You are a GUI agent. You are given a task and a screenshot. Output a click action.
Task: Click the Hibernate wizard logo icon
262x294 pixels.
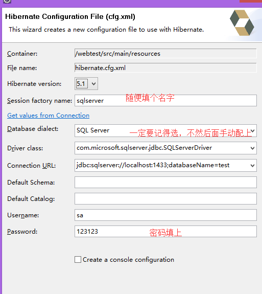[x=242, y=22]
